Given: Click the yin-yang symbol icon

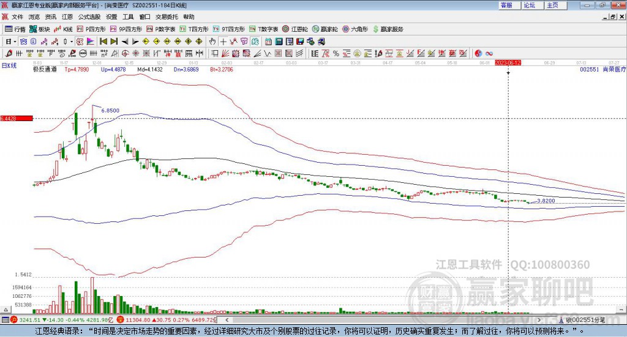Looking at the screenshot, I should pyautogui.click(x=478, y=53).
